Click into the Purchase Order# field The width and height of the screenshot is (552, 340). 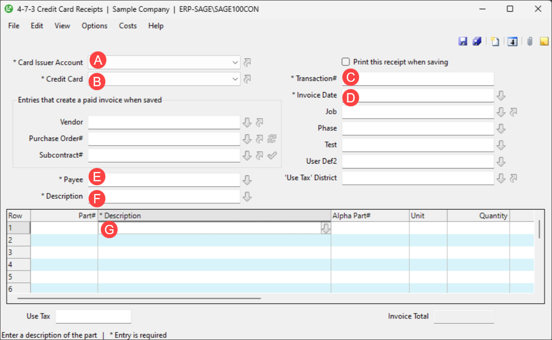click(164, 139)
